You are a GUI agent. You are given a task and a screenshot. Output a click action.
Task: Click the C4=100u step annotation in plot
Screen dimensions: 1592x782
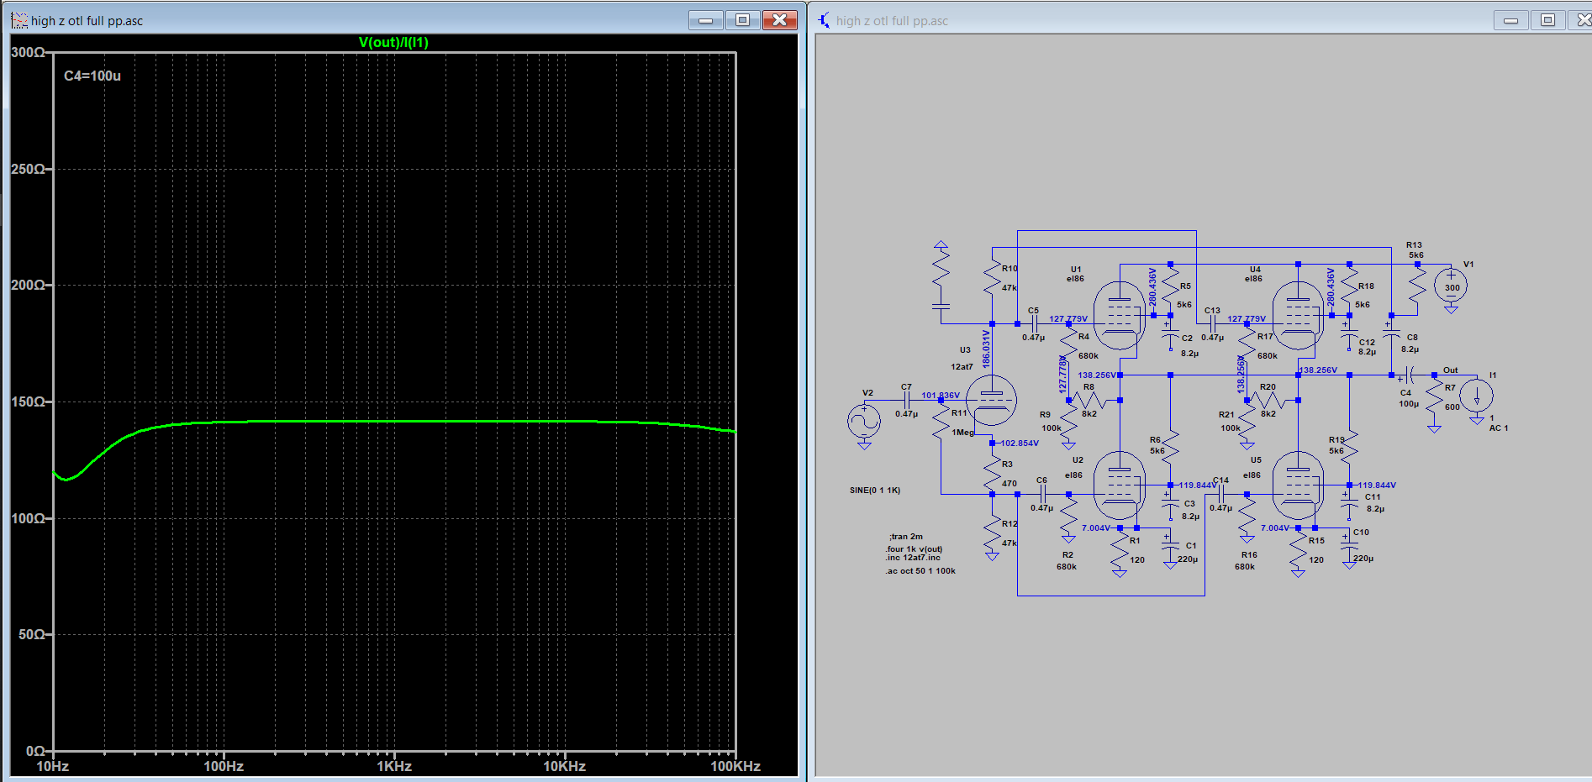92,76
